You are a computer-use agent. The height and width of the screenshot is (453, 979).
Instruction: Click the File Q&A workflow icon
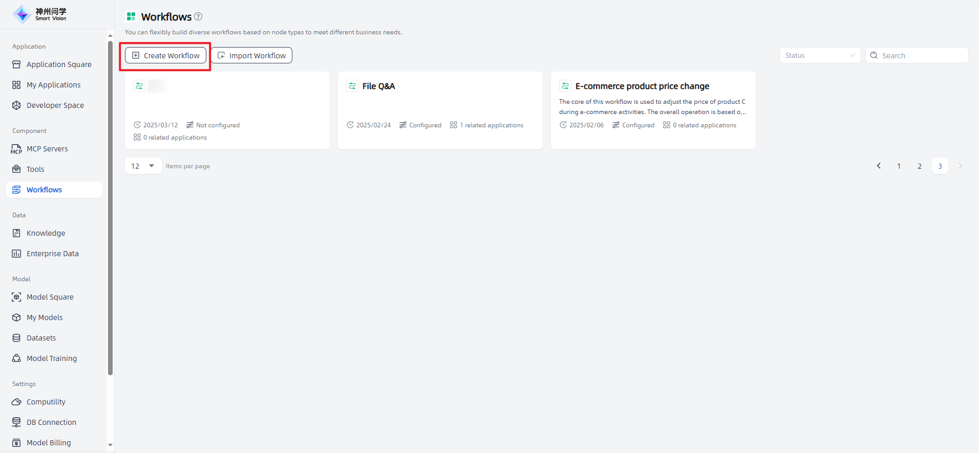(x=352, y=86)
